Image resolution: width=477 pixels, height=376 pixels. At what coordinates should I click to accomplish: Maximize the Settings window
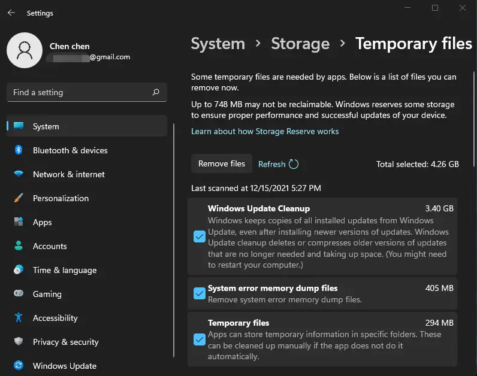click(435, 8)
